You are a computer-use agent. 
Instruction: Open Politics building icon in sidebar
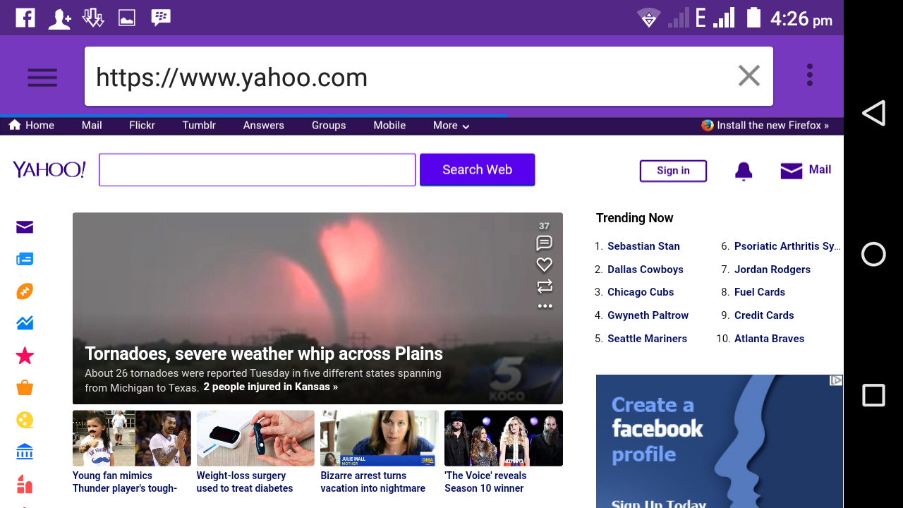(25, 452)
